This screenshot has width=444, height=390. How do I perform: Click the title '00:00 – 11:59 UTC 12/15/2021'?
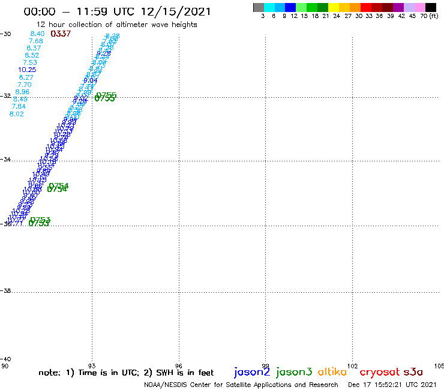[x=117, y=11]
